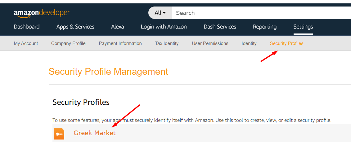Viewport: 351px width, 142px height.
Task: Click the Settings menu item
Action: coord(303,27)
